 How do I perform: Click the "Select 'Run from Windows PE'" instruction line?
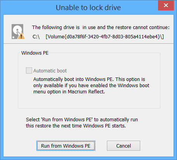pyautogui.click(x=82, y=120)
